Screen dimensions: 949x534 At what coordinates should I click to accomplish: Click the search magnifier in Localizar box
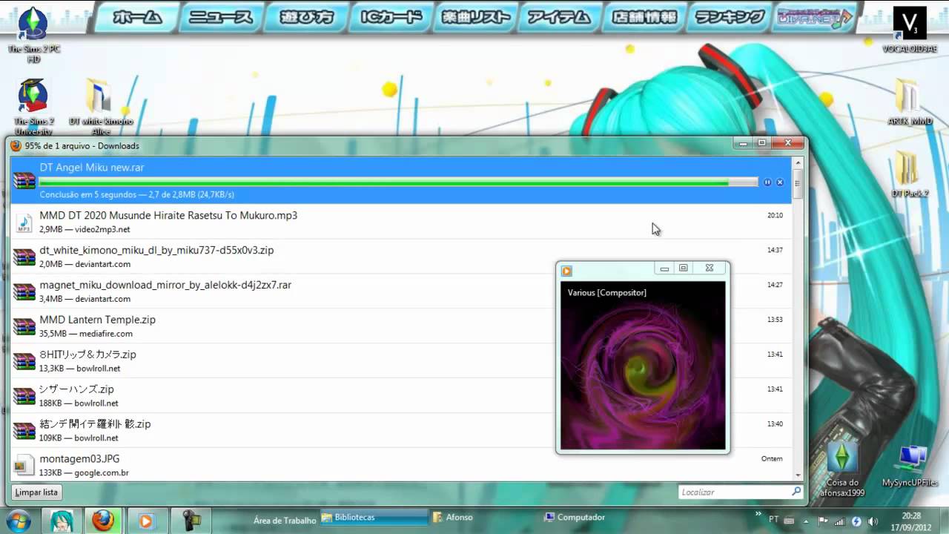click(796, 492)
